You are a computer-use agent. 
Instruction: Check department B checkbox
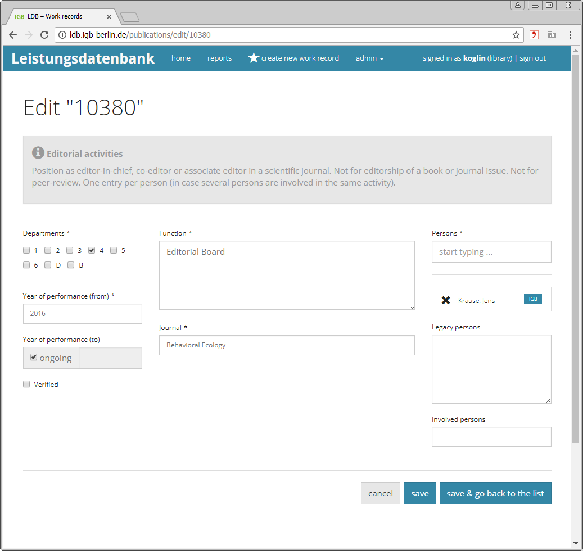coord(71,265)
